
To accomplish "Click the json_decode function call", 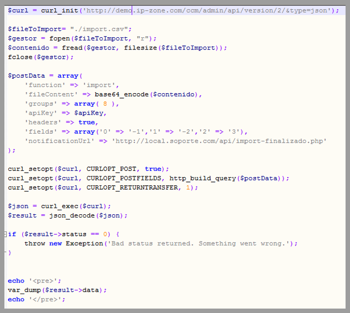I will [x=72, y=215].
